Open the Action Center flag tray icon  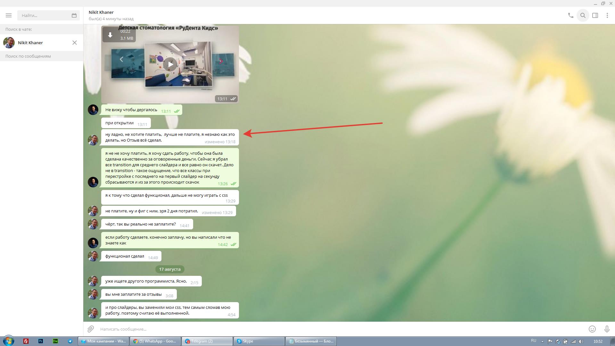[x=550, y=342]
